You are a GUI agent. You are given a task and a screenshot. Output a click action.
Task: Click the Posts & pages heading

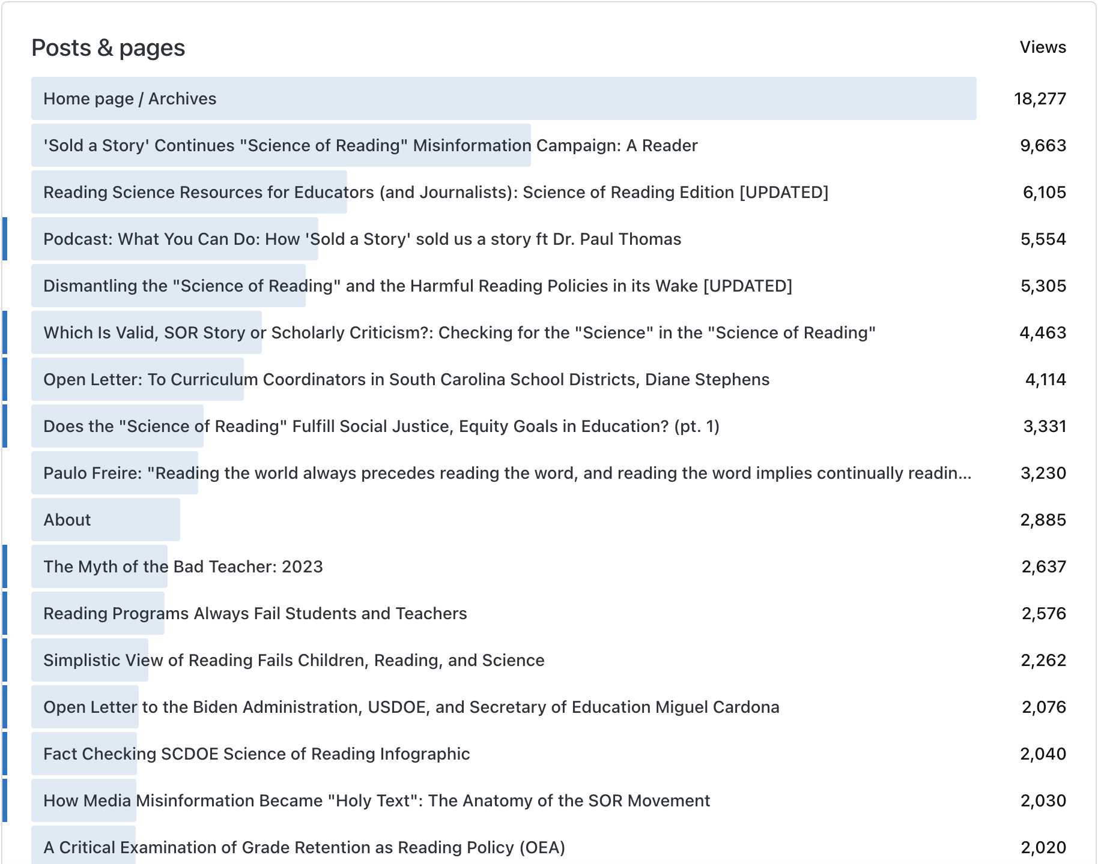click(108, 48)
